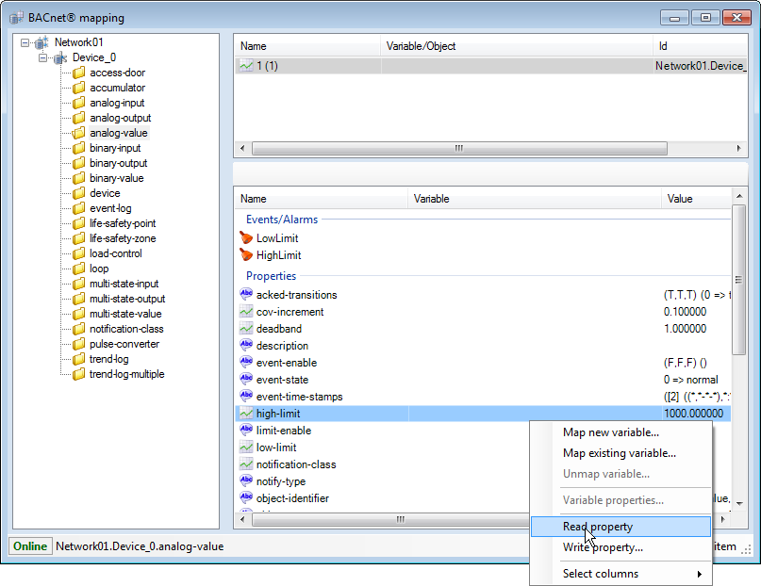Collapse the Network01 tree node
The height and width of the screenshot is (586, 761).
coord(25,42)
